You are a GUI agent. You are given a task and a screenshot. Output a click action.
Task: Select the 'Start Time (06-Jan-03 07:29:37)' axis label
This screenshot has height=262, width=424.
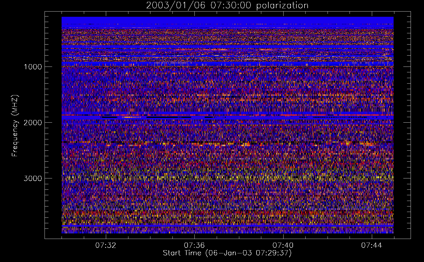(227, 253)
